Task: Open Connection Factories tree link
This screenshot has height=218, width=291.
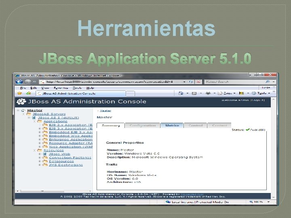Action: pos(70,157)
